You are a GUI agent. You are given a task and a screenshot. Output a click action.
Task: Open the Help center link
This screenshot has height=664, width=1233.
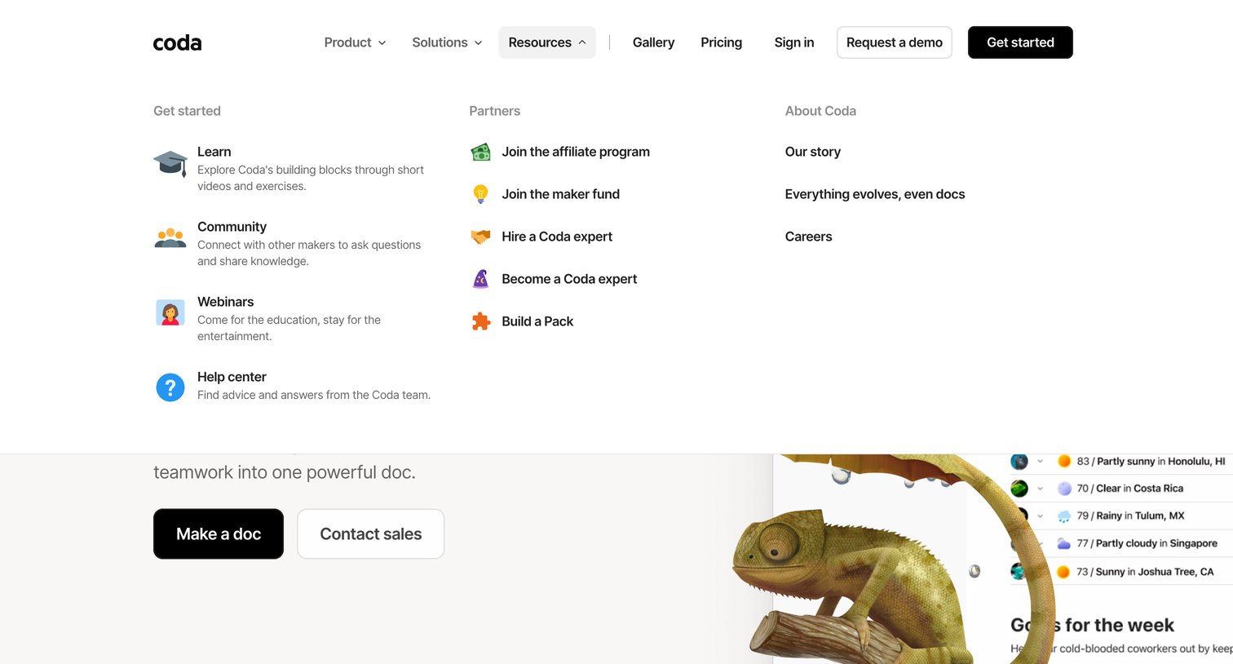pyautogui.click(x=232, y=377)
